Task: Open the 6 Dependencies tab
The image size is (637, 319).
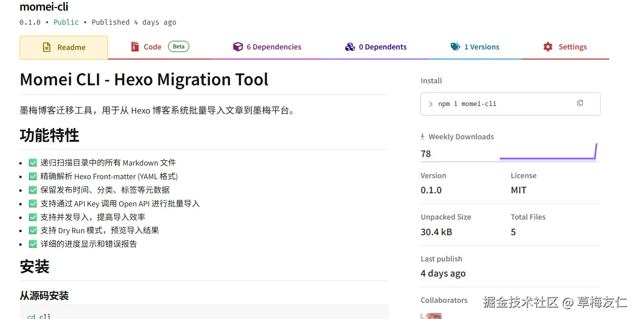Action: [x=267, y=47]
